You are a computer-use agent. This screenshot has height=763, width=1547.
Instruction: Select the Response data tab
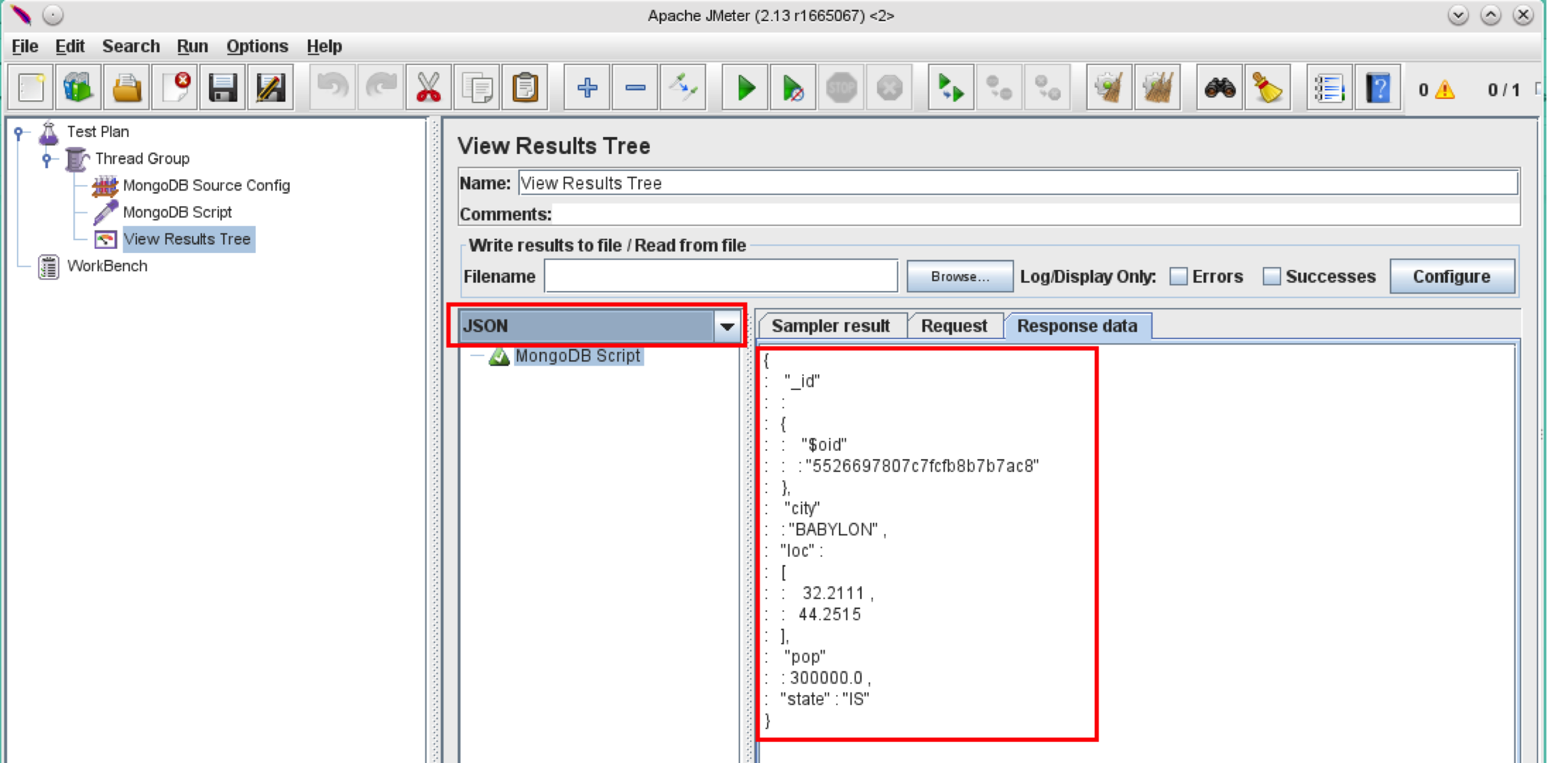tap(1077, 326)
